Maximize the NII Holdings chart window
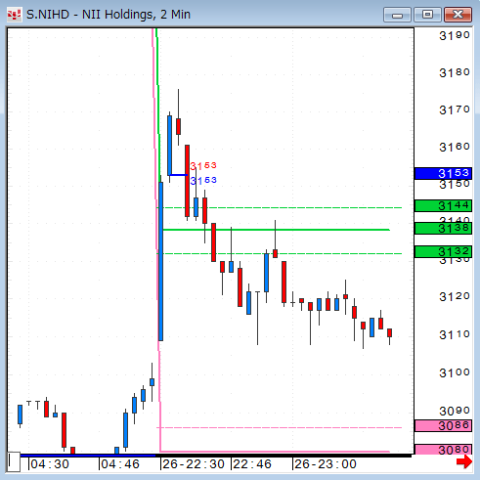This screenshot has height=480, width=480. [x=427, y=15]
